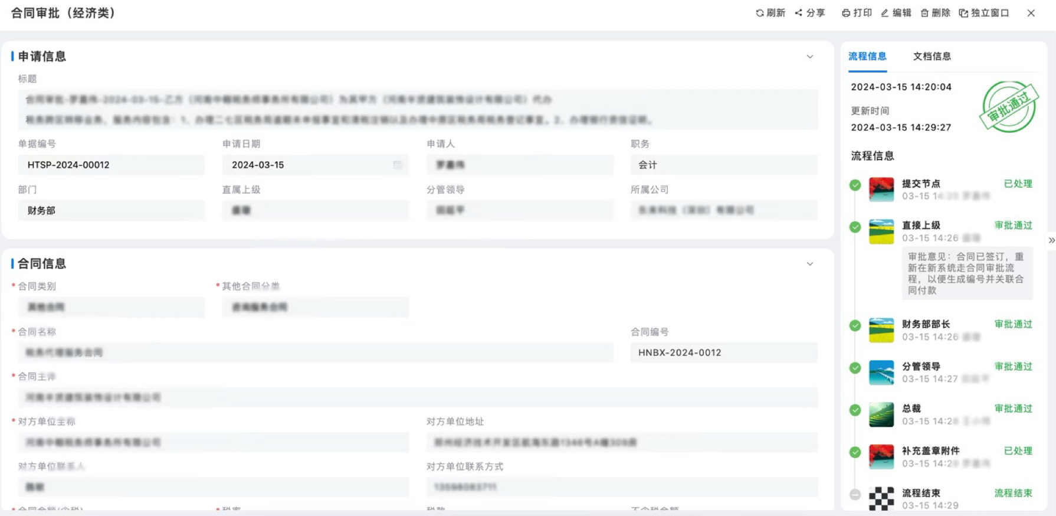Click the 审批通过 approval stamp

tap(1009, 107)
